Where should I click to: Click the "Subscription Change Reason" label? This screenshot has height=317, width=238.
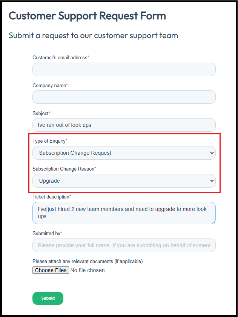tap(64, 169)
